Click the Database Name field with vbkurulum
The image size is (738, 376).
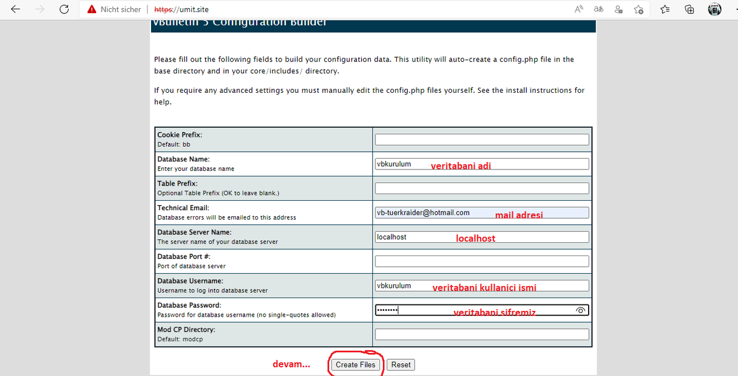(482, 164)
